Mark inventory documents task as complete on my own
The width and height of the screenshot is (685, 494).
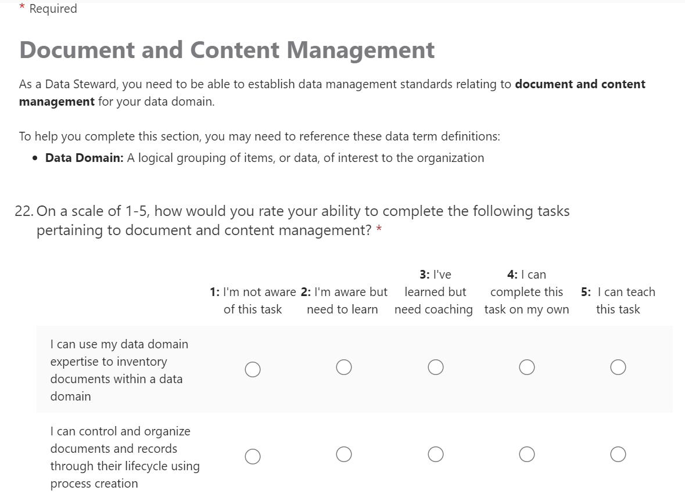click(x=527, y=367)
